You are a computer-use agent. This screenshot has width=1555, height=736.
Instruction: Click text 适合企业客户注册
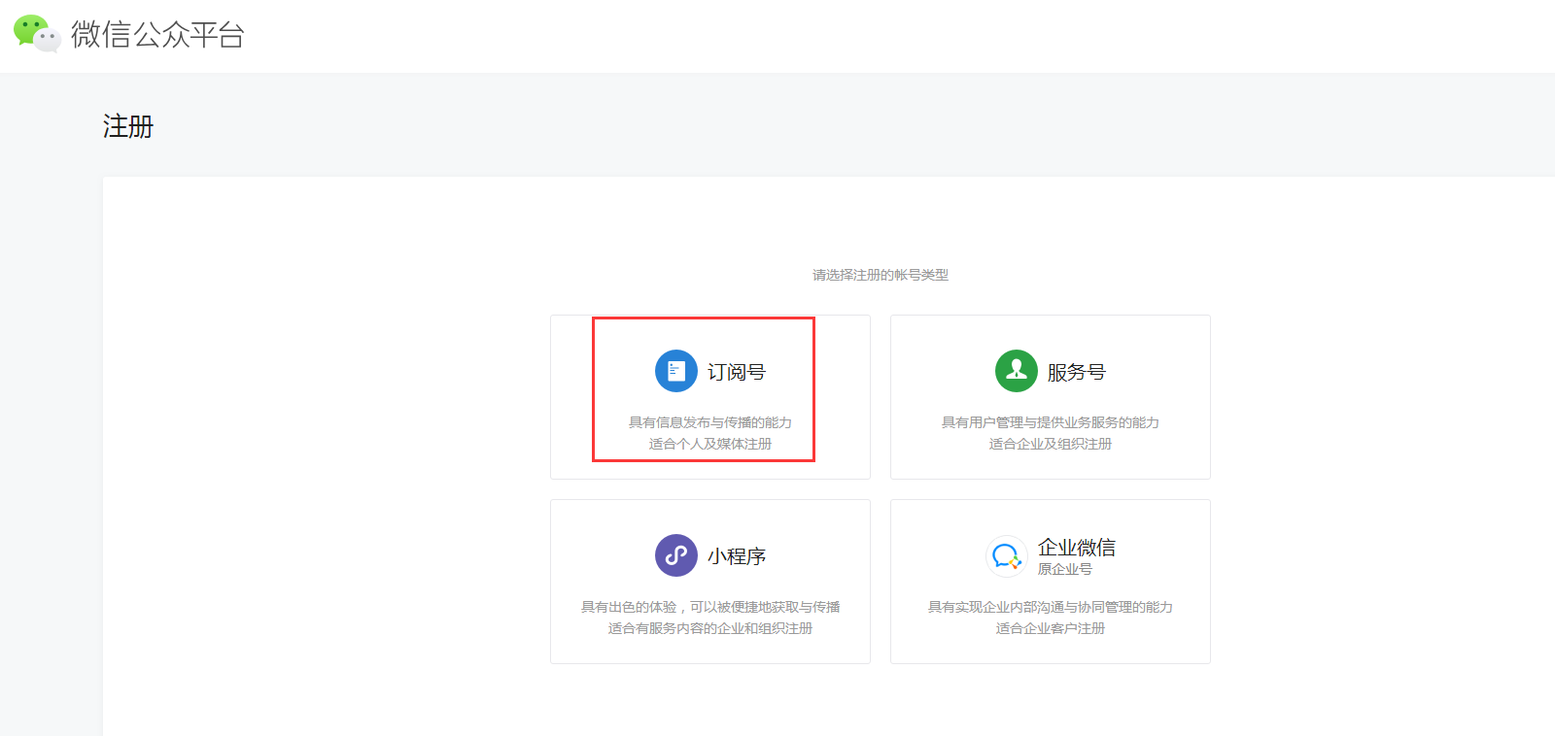(1051, 628)
